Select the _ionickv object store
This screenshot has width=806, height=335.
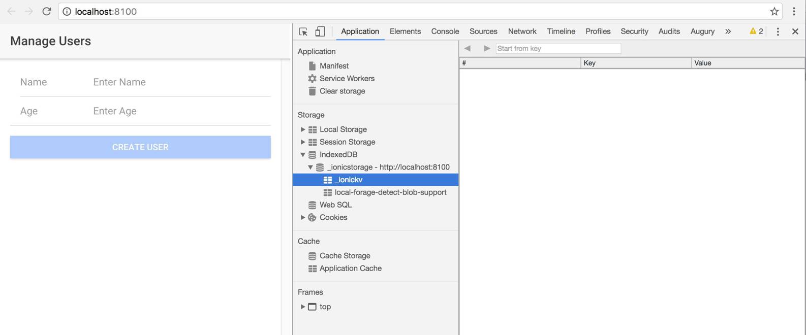coord(376,180)
